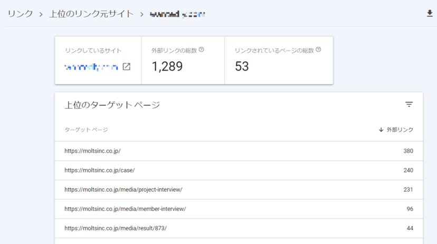Go to リンク breadcrumb
Viewport: 437px width, 244px height.
click(21, 14)
